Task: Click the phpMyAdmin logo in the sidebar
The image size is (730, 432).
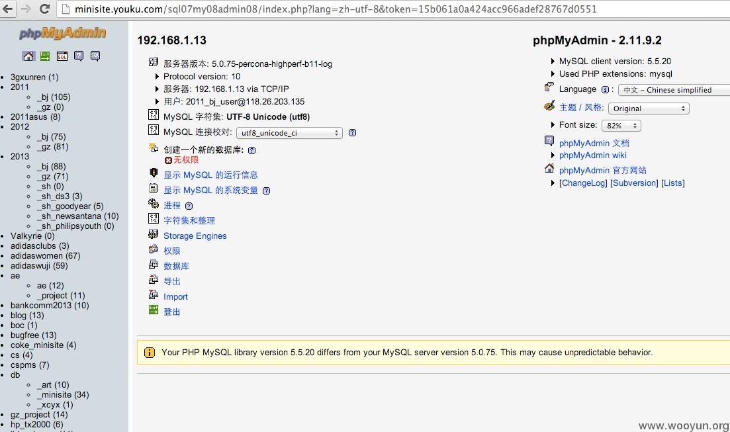Action: click(62, 33)
